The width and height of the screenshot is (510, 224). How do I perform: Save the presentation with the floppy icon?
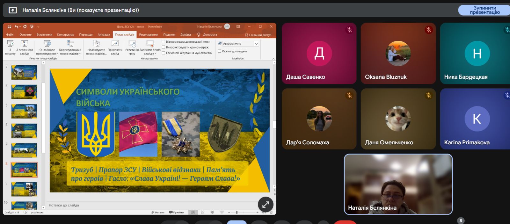point(9,27)
